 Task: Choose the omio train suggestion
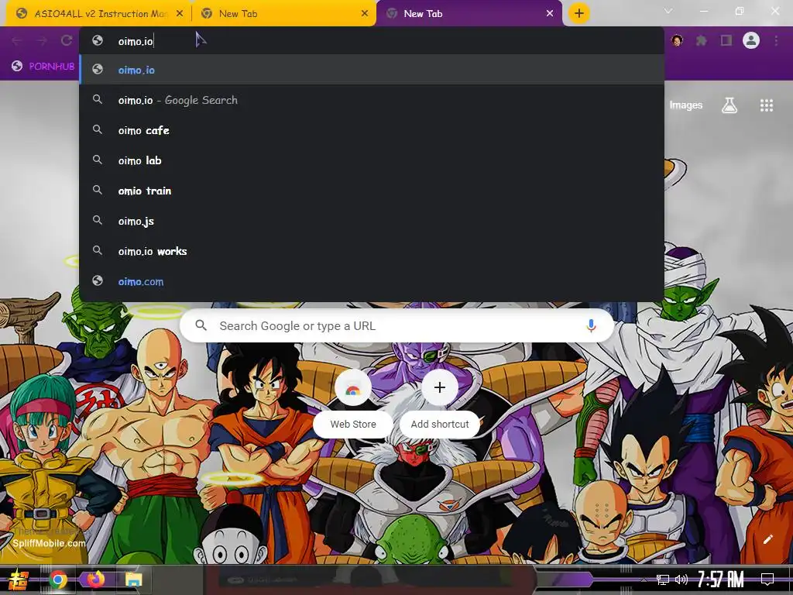tap(371, 191)
